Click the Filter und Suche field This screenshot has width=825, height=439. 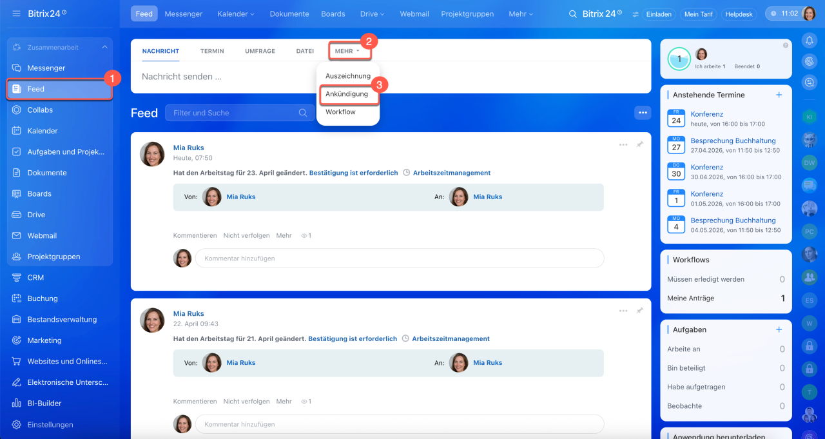click(x=232, y=113)
